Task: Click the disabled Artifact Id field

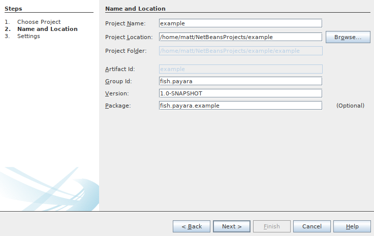Action: (x=240, y=69)
